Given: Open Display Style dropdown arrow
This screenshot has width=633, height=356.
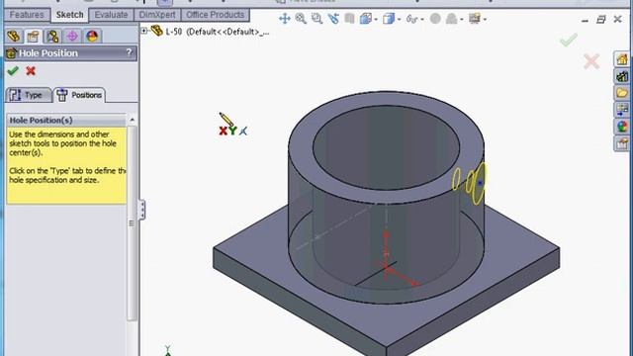Looking at the screenshot, I should [399, 20].
